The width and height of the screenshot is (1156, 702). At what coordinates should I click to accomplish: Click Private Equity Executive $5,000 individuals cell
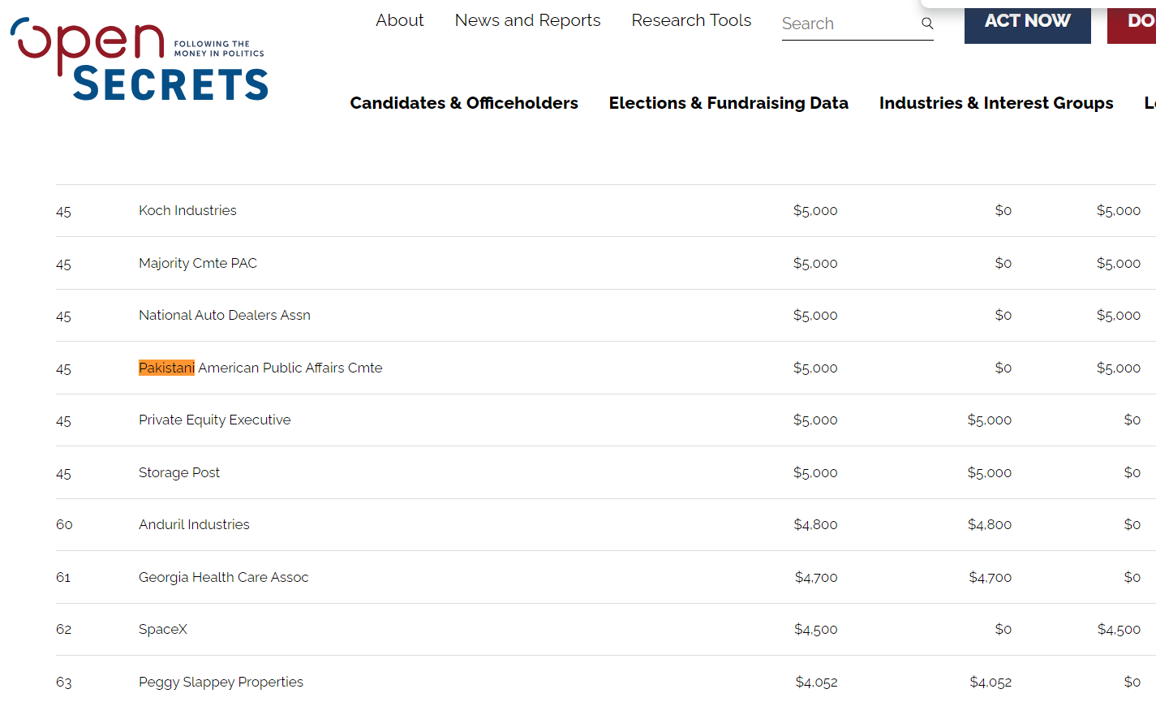pyautogui.click(x=990, y=420)
